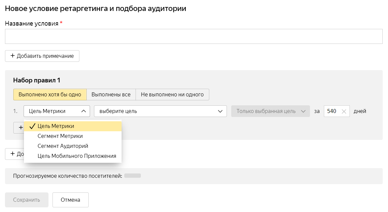Viewport: 388px width, 212px height.
Task: Select 'Выполнены все' rule mode
Action: pyautogui.click(x=111, y=95)
